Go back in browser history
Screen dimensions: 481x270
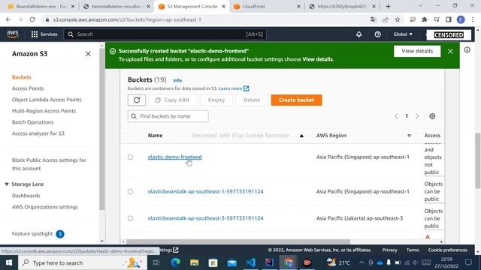[8, 19]
